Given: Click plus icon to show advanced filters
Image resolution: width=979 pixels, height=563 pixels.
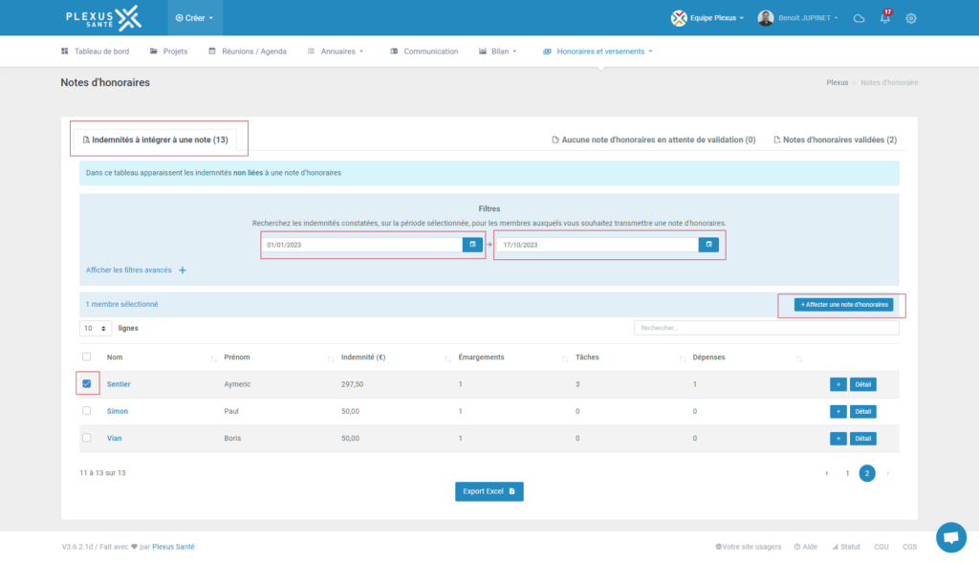Looking at the screenshot, I should 183,271.
